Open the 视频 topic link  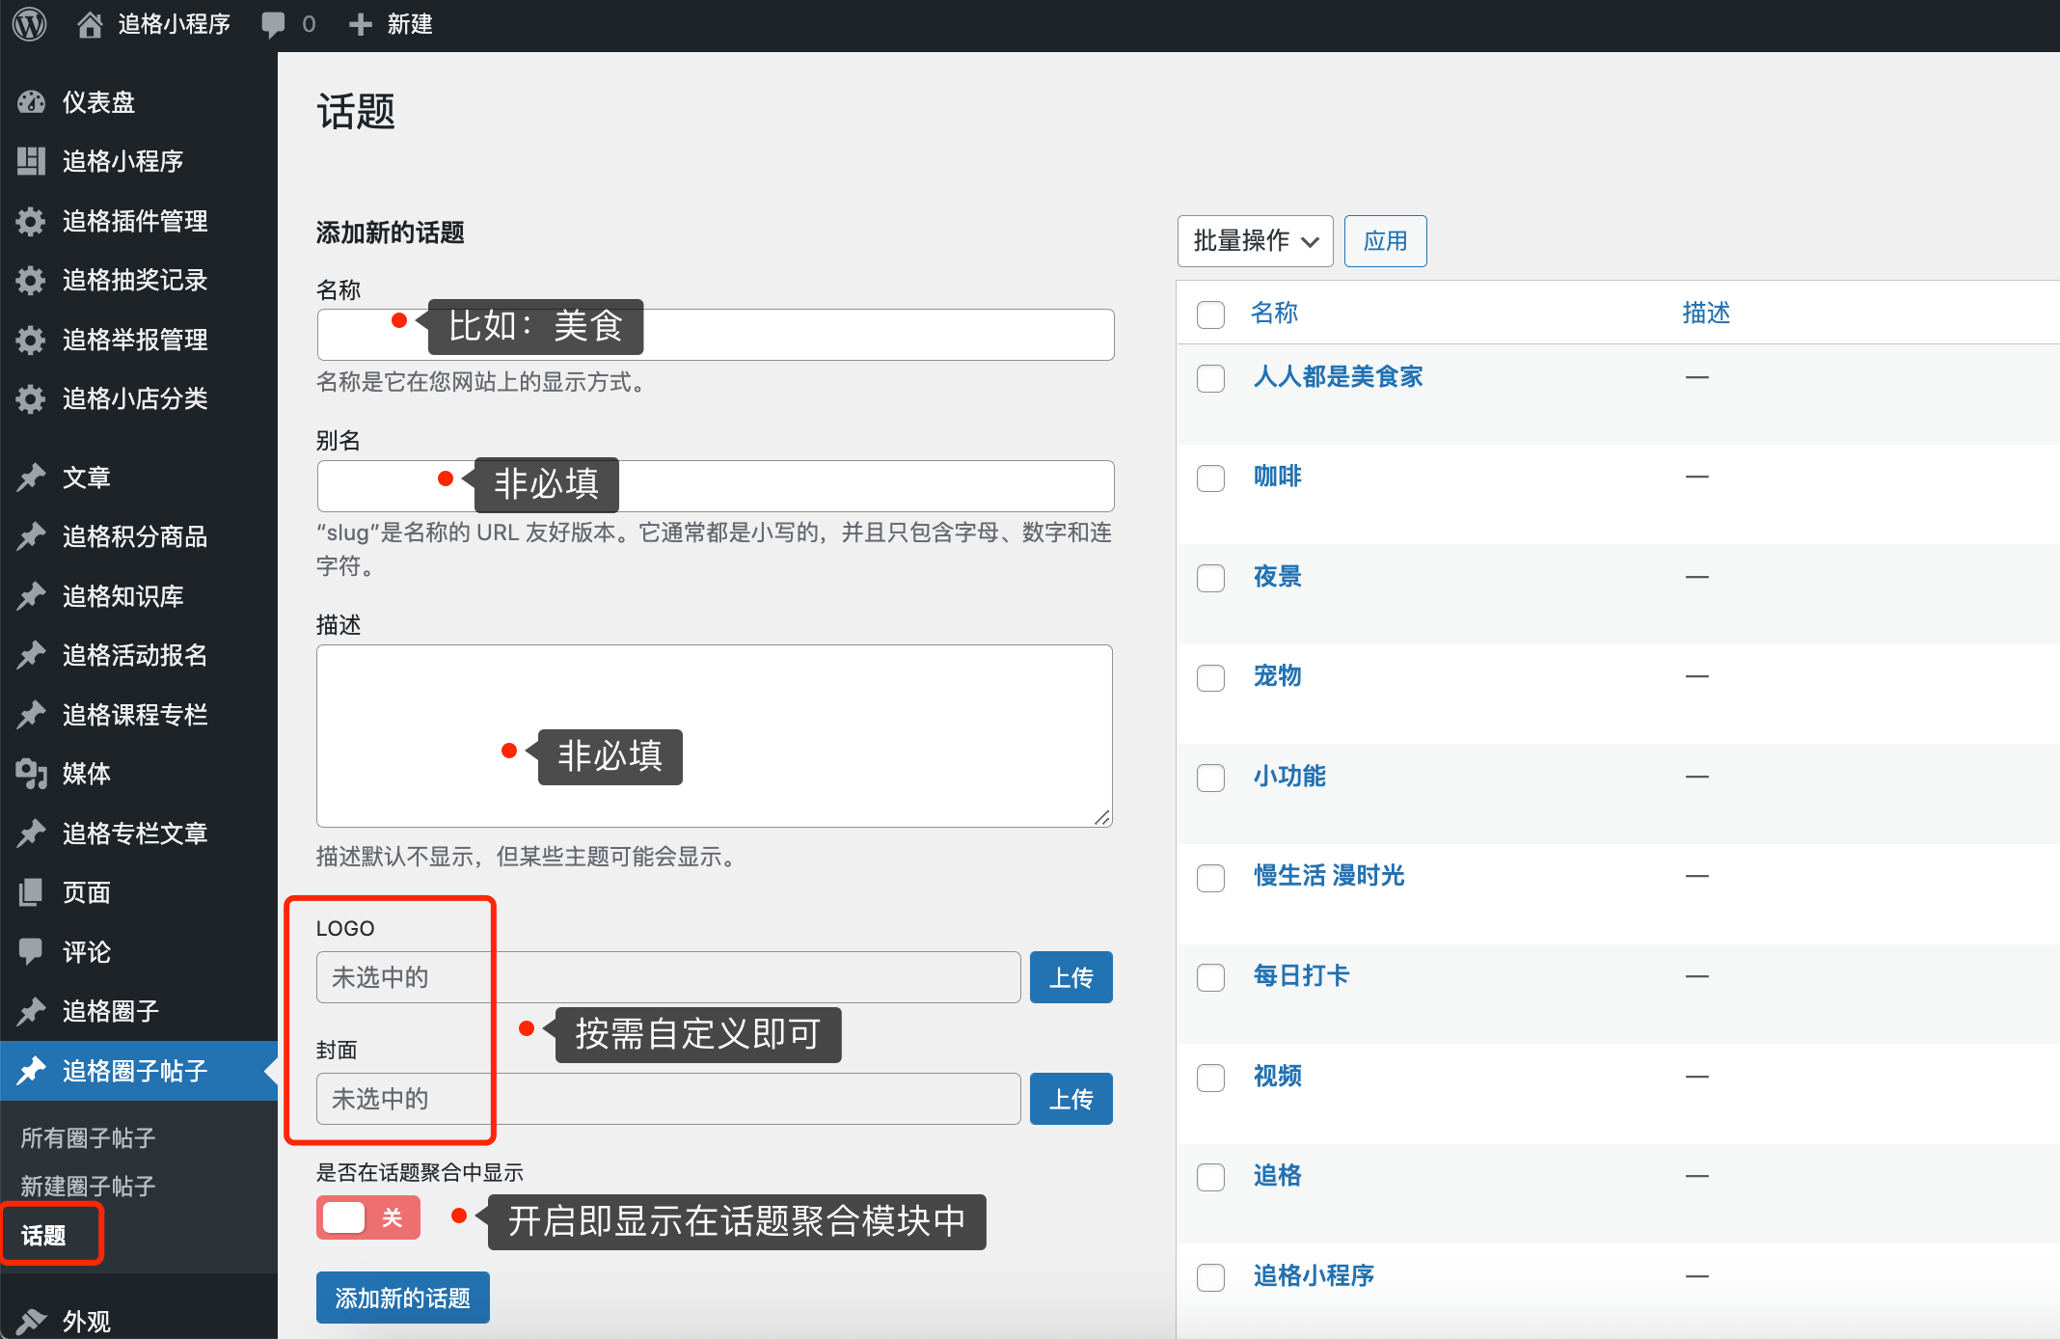click(x=1278, y=1076)
